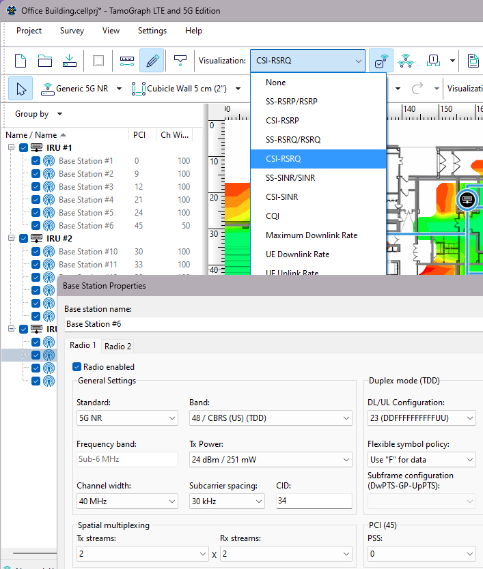The height and width of the screenshot is (569, 483).
Task: Click the Generic 5G NR base station tool
Action: (x=74, y=89)
